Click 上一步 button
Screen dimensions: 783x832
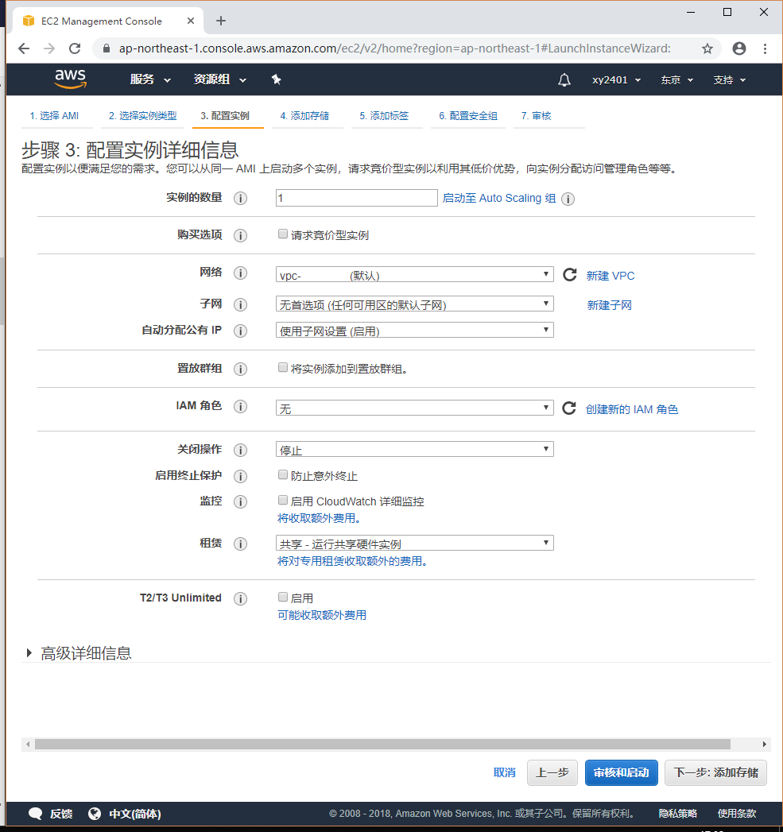(x=552, y=772)
